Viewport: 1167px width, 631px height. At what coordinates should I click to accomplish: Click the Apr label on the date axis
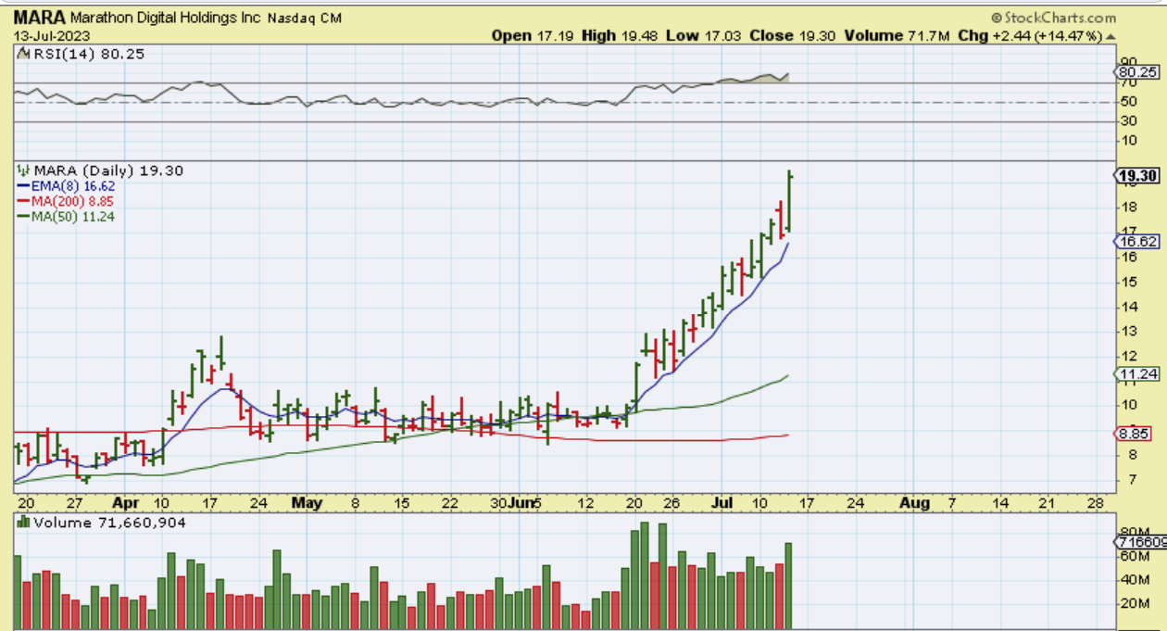(x=124, y=502)
